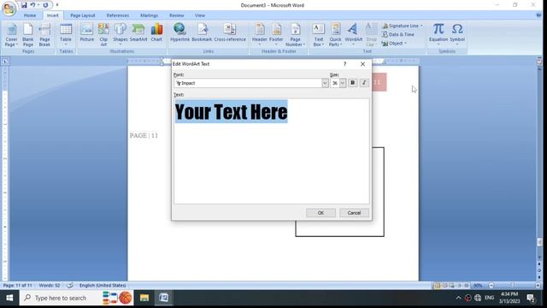Insert a Cross-reference

(x=230, y=33)
